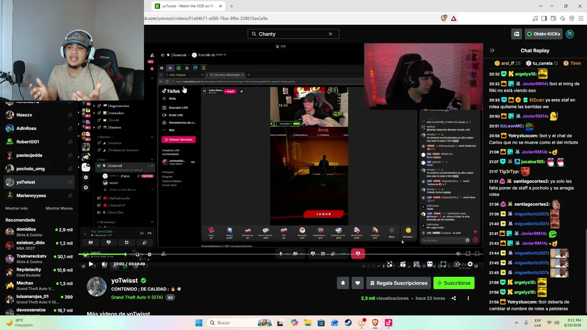Click Regala Suscripciones button

point(399,283)
